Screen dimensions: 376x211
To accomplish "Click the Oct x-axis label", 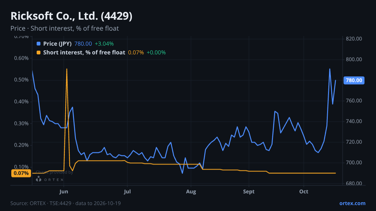I will 304,191.
